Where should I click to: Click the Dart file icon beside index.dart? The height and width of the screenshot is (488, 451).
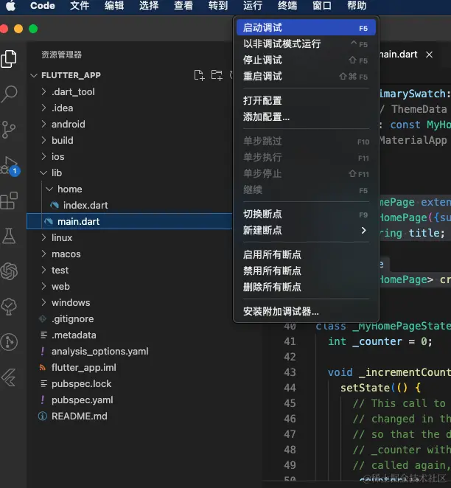click(55, 205)
